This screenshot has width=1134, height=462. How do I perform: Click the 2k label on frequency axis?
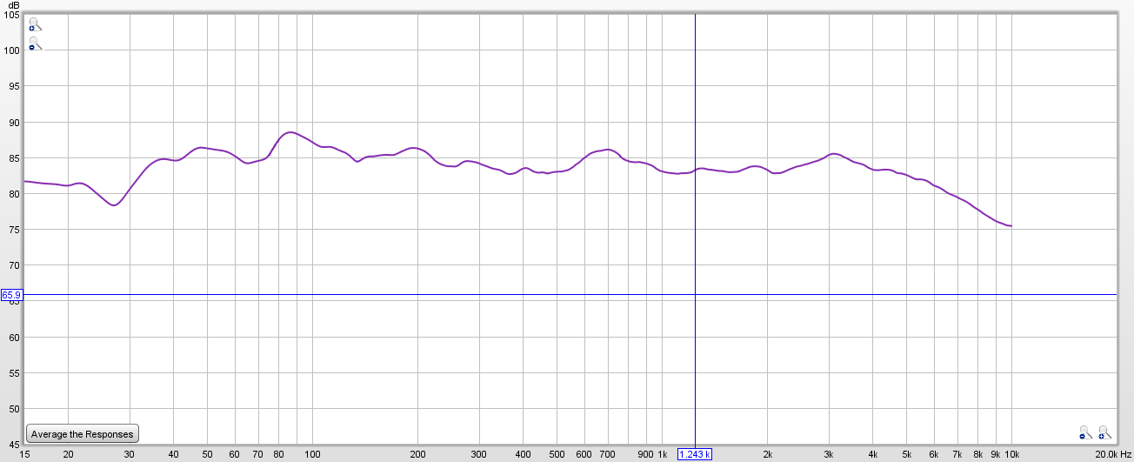click(767, 454)
